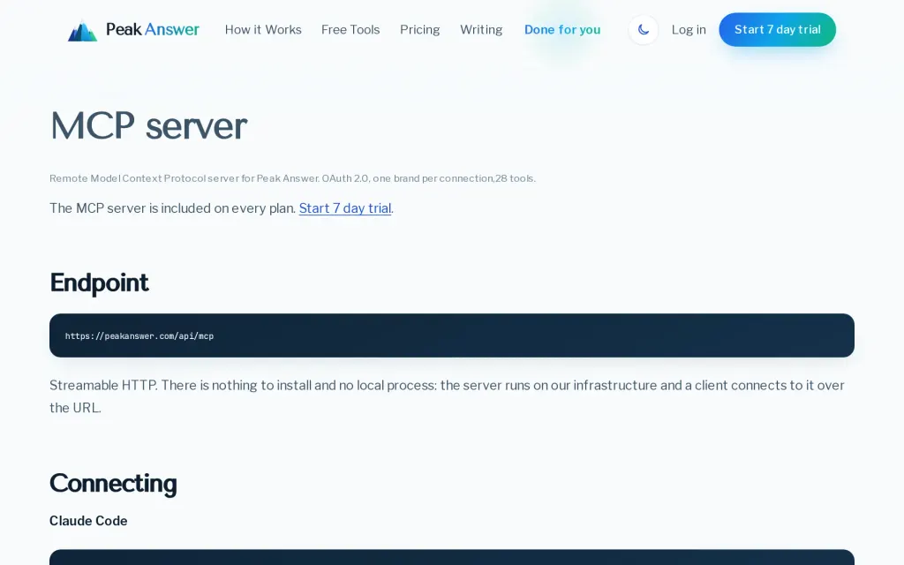
Task: Open the How it Works menu item
Action: pos(263,29)
